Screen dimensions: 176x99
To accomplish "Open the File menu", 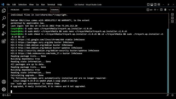I will [8, 5].
